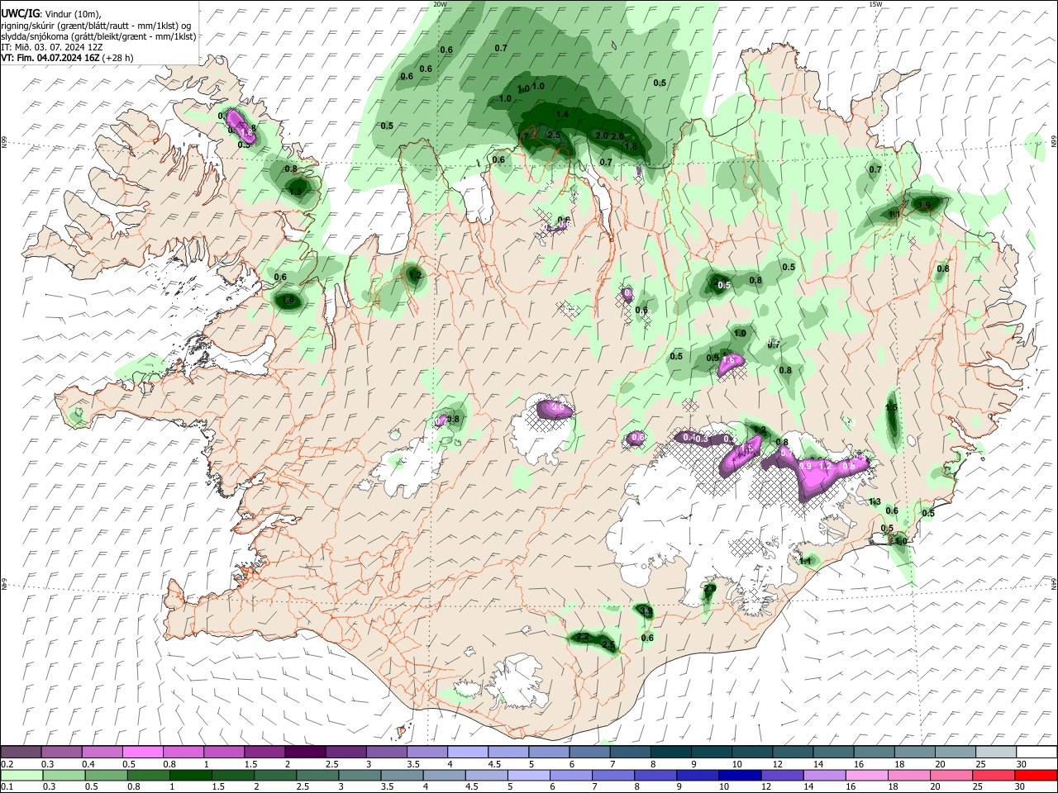Click the '0.1' label in the rain legend
This screenshot has height=793, width=1058.
pyautogui.click(x=7, y=786)
